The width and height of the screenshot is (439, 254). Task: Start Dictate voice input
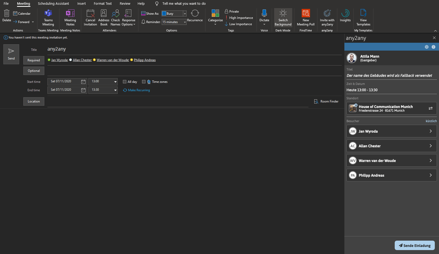264,16
